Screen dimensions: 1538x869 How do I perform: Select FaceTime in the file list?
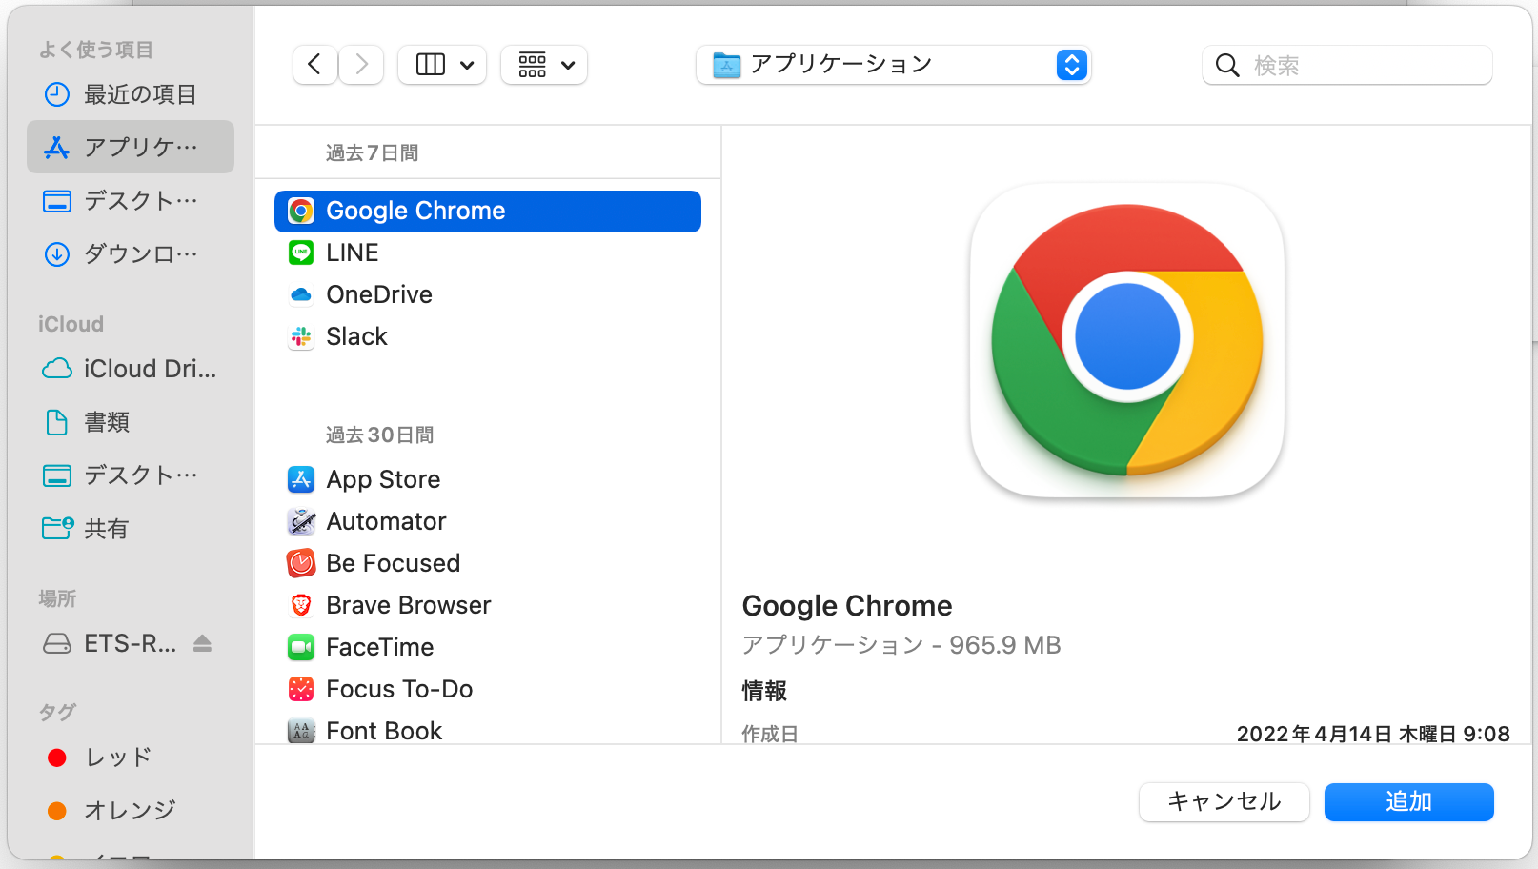tap(488, 647)
